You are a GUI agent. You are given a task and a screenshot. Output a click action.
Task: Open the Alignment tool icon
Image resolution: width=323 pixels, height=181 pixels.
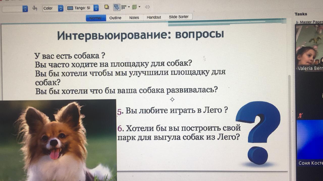(x=124, y=7)
